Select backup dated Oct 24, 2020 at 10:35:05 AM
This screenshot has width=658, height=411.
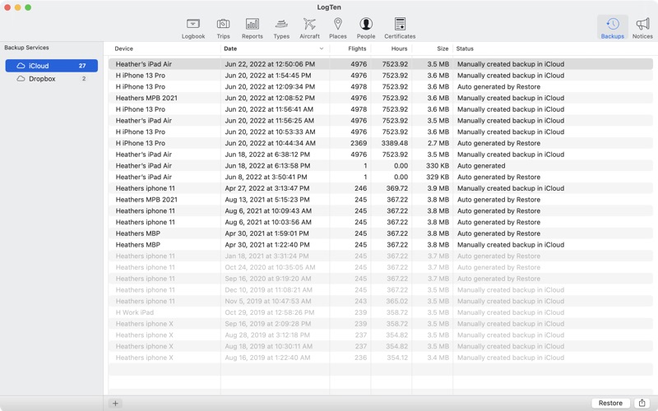click(381, 267)
